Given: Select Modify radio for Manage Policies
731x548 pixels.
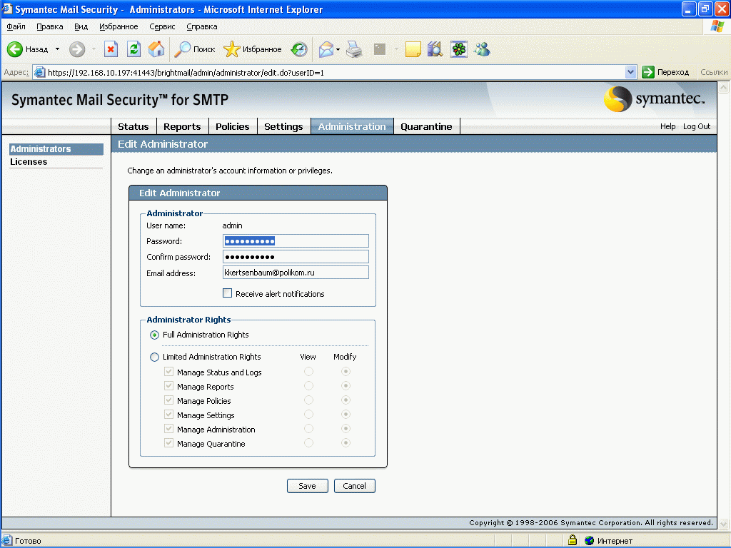Looking at the screenshot, I should click(x=346, y=400).
